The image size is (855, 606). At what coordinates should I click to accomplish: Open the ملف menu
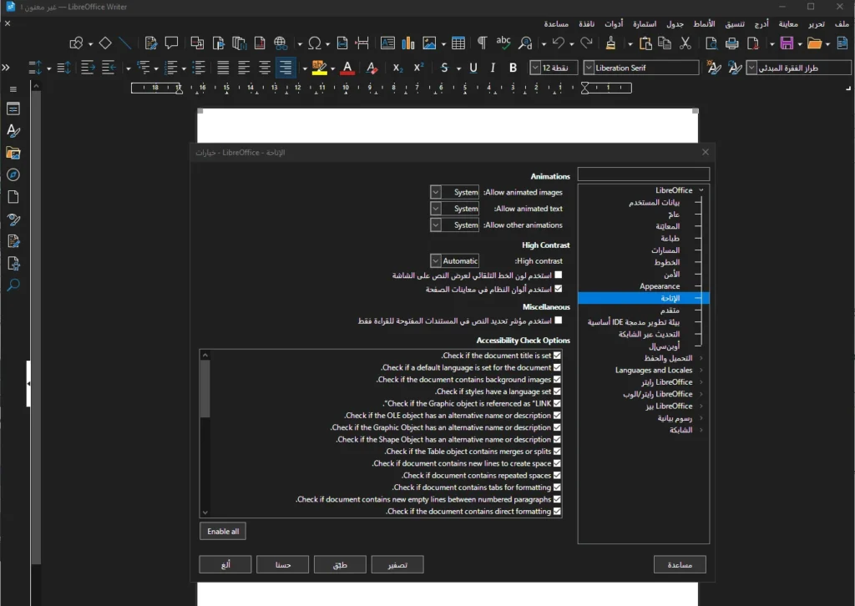coord(842,23)
